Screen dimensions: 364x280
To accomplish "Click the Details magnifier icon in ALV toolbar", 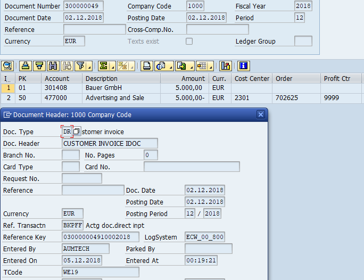I will tap(7, 66).
